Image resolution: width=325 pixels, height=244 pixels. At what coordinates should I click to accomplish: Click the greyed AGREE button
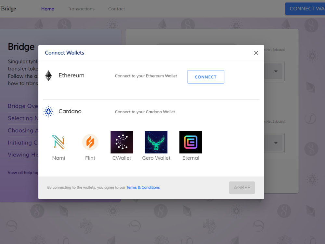[x=242, y=188]
